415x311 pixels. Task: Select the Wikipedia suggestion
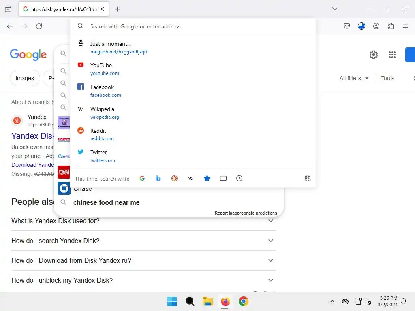click(x=193, y=113)
